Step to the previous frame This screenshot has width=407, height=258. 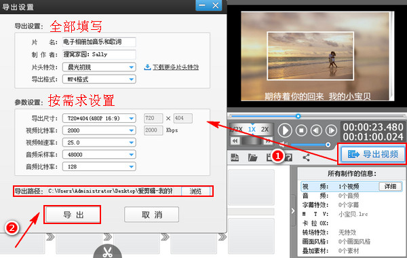coord(316,130)
